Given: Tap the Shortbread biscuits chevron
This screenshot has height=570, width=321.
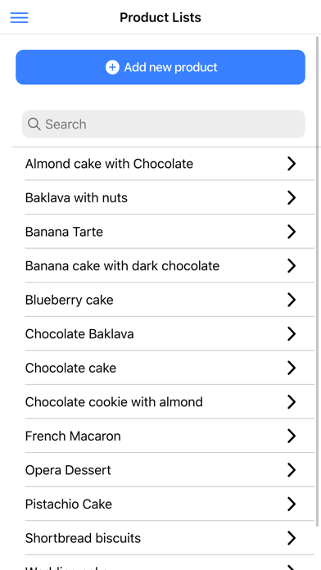Looking at the screenshot, I should 292,538.
